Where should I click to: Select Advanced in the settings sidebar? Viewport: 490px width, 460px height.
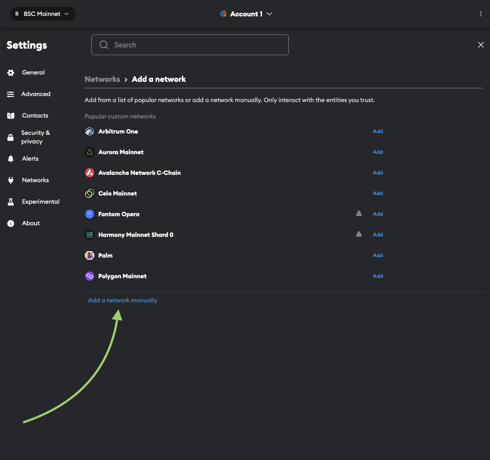click(x=36, y=94)
